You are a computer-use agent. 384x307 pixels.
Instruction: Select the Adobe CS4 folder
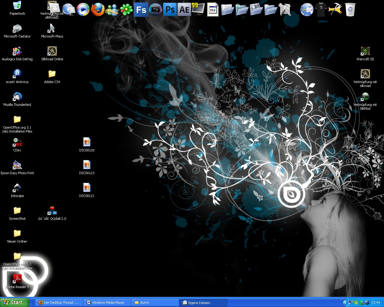[52, 74]
